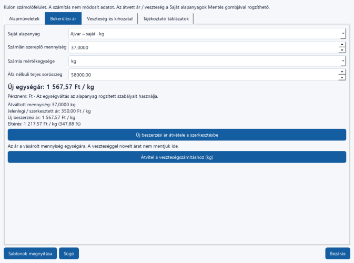Click the Súgó button

[69, 254]
